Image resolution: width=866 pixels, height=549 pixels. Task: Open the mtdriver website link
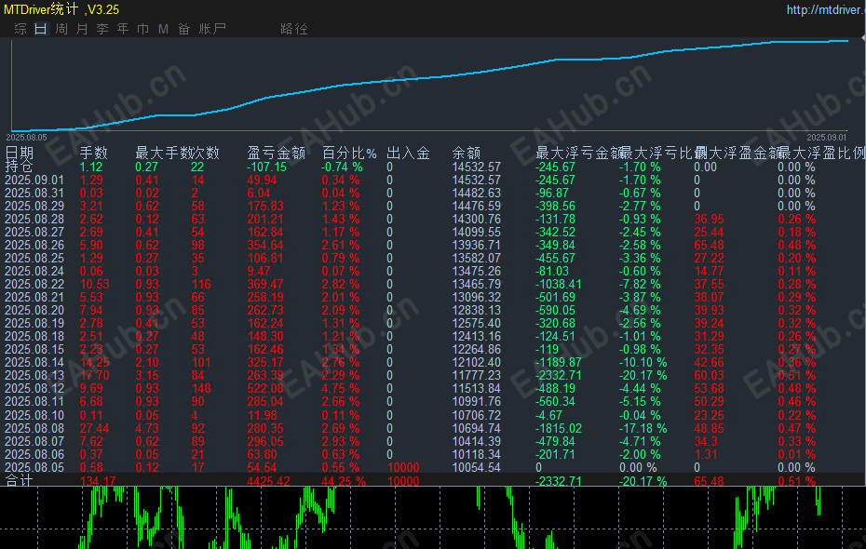tap(826, 9)
